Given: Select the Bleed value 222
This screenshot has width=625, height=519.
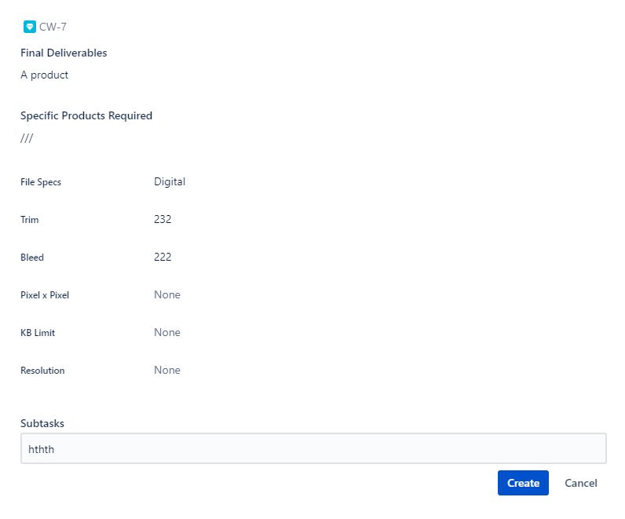Looking at the screenshot, I should coord(163,257).
